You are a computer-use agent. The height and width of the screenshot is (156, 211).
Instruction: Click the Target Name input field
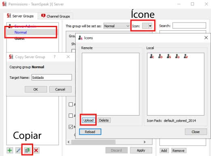[52, 78]
